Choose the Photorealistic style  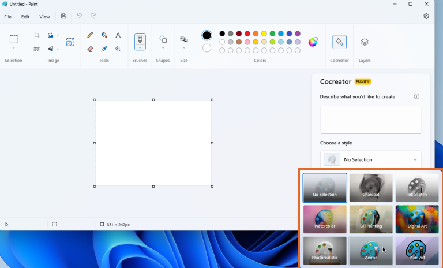[x=325, y=251]
